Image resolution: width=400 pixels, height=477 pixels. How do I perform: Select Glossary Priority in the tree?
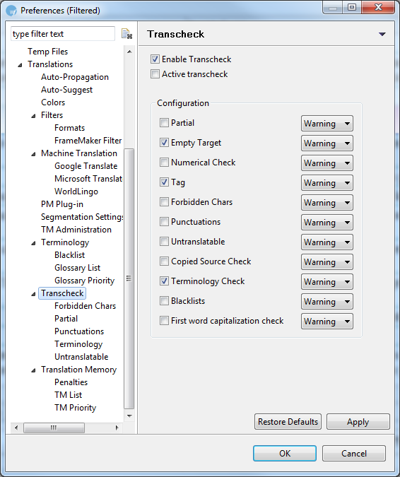(x=84, y=281)
